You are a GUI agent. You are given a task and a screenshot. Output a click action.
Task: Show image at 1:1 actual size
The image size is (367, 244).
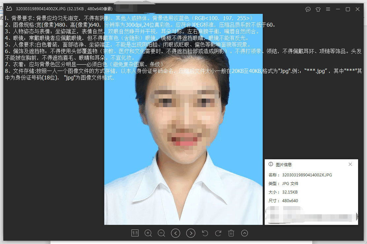click(x=135, y=233)
